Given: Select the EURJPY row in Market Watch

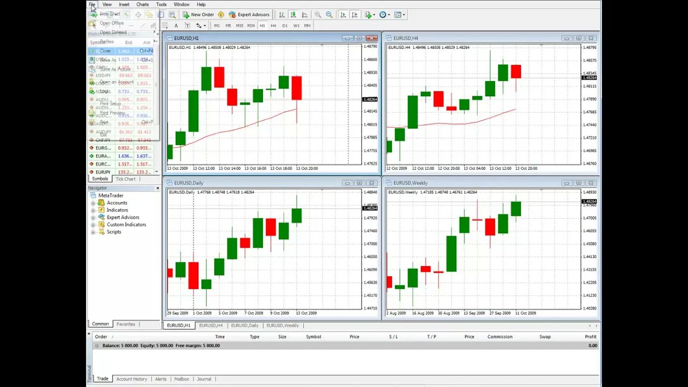Looking at the screenshot, I should pos(120,172).
